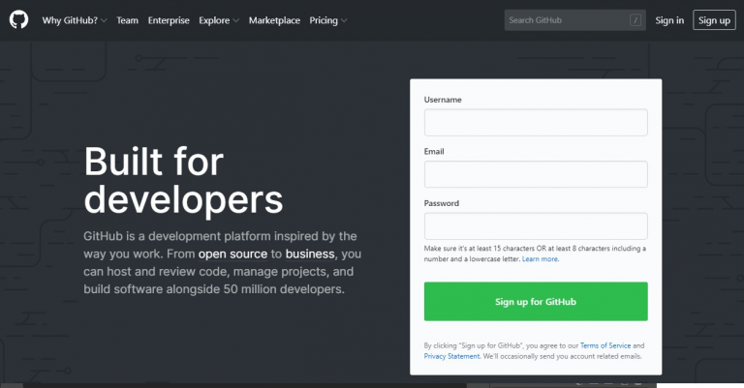Click the green Sign up for GitHub button
Screen dimensions: 744x388
point(536,301)
